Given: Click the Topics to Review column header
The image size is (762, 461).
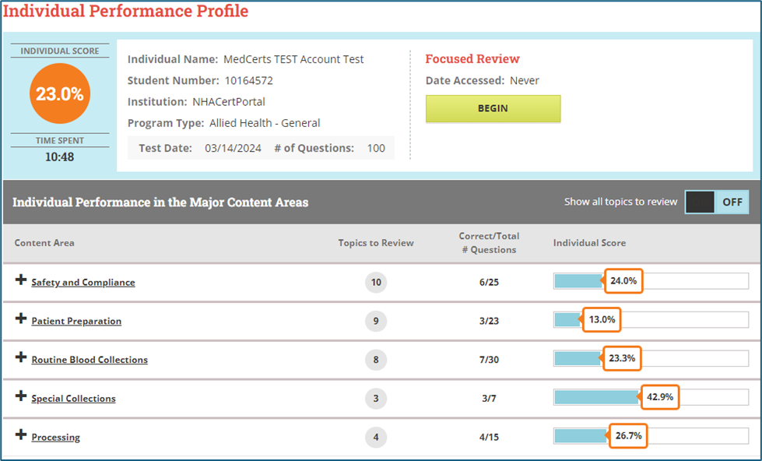Looking at the screenshot, I should (x=376, y=243).
